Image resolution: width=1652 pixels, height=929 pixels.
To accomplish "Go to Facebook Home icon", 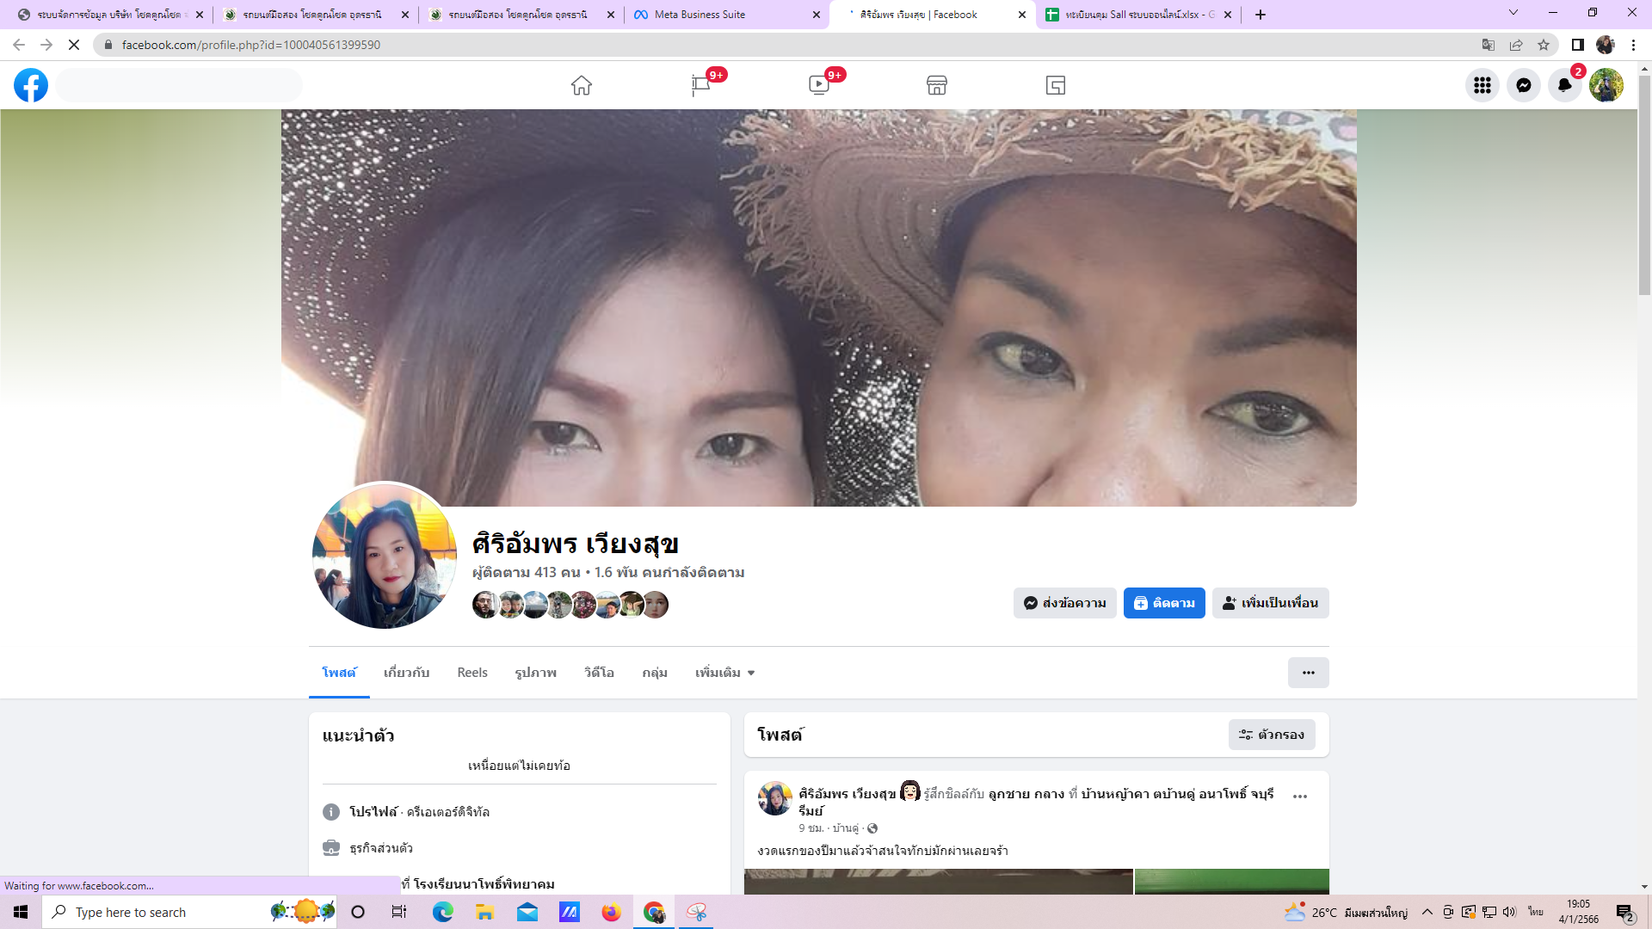I will [x=581, y=85].
